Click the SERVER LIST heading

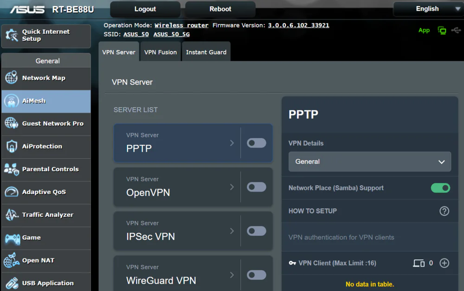coord(135,110)
